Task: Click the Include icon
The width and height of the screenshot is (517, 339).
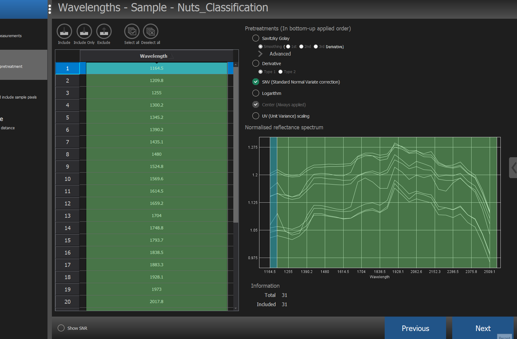Action: coord(64,32)
